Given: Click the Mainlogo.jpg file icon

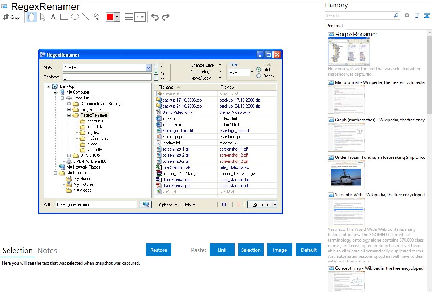Looking at the screenshot, I should tap(158, 137).
